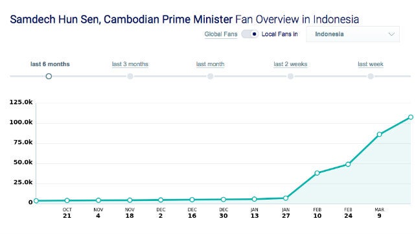416x234 pixels.
Task: Switch to last 3 months view
Action: pos(130,64)
